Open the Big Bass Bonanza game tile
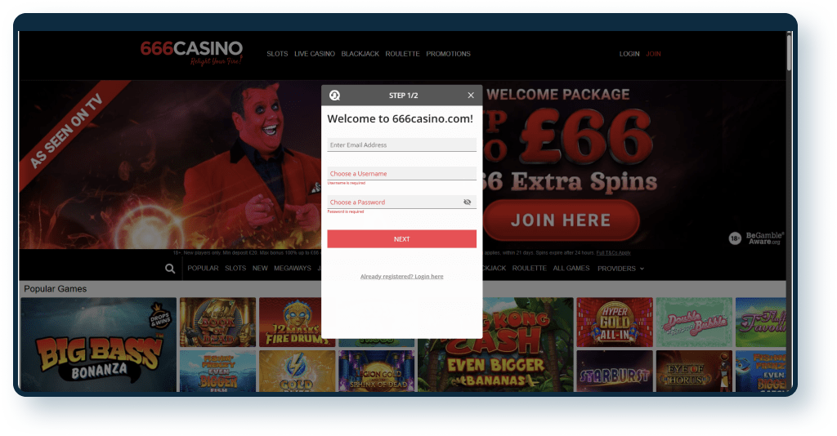The image size is (837, 436). 99,345
